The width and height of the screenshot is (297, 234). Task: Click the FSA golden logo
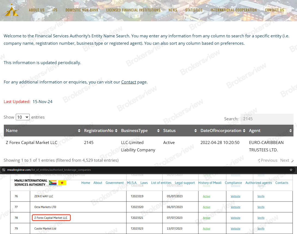tap(11, 10)
